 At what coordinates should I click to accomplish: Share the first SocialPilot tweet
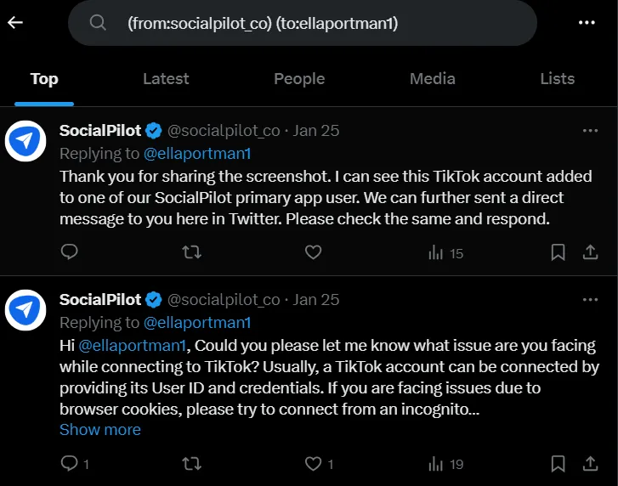tap(590, 252)
